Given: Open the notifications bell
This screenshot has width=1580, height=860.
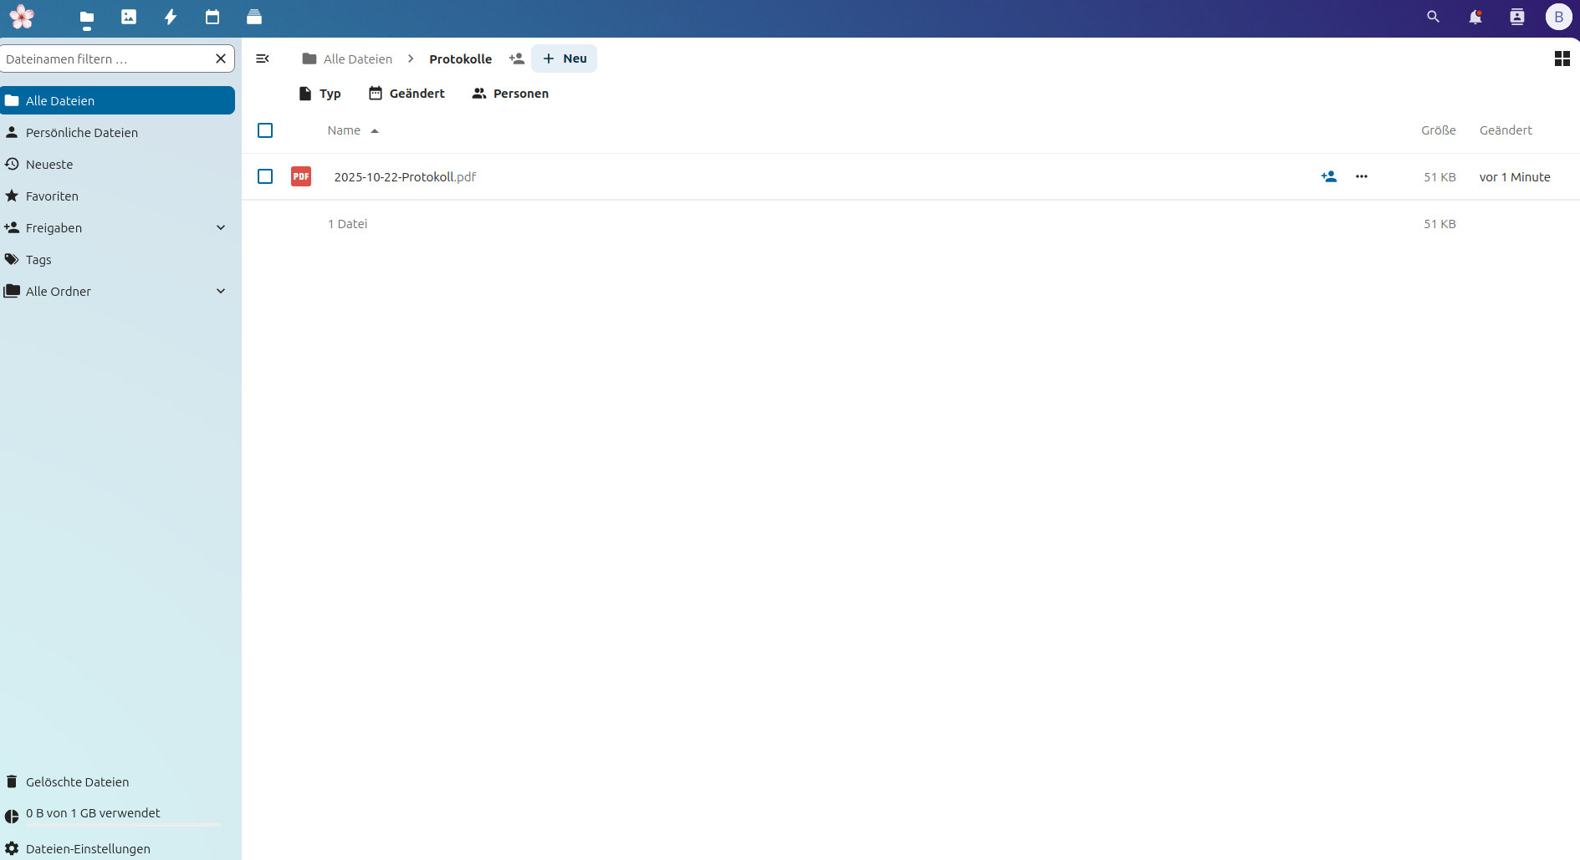Looking at the screenshot, I should click(x=1475, y=17).
